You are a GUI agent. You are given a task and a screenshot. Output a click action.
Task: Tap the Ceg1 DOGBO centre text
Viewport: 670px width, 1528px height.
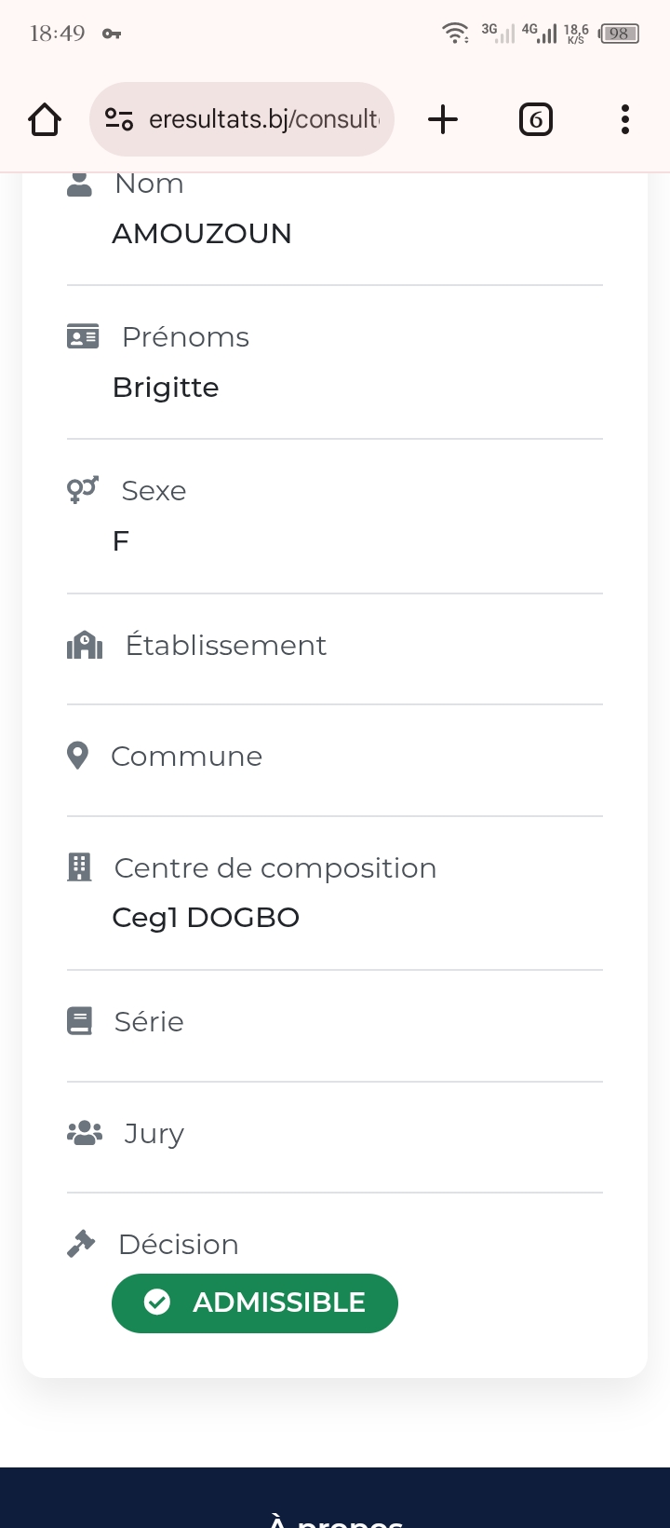(206, 918)
